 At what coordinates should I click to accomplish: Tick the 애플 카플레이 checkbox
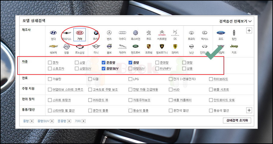170,100
